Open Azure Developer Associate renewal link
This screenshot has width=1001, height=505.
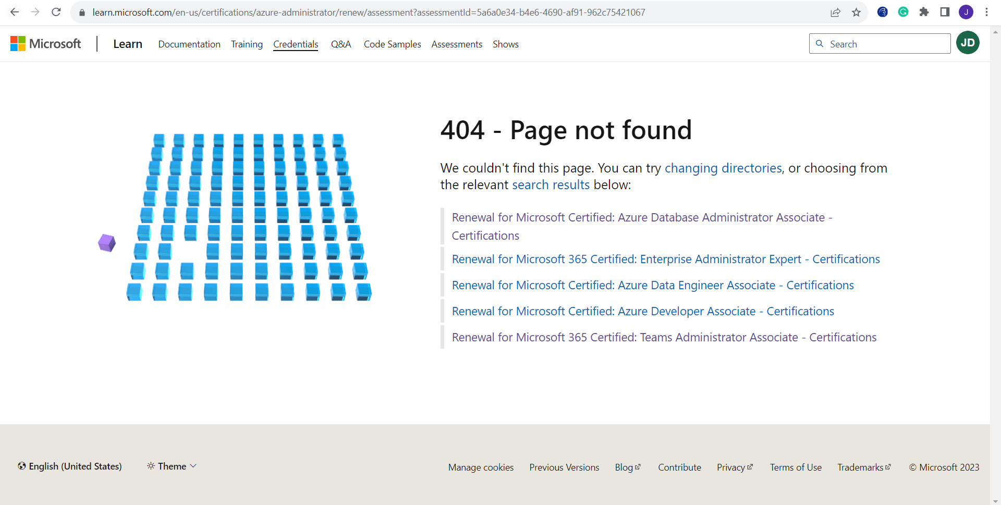643,311
